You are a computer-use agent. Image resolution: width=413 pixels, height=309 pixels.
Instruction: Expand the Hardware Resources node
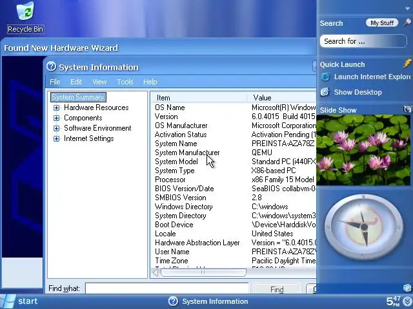(56, 108)
